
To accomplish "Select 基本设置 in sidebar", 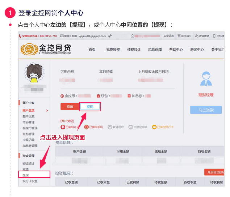I will coord(29,116).
